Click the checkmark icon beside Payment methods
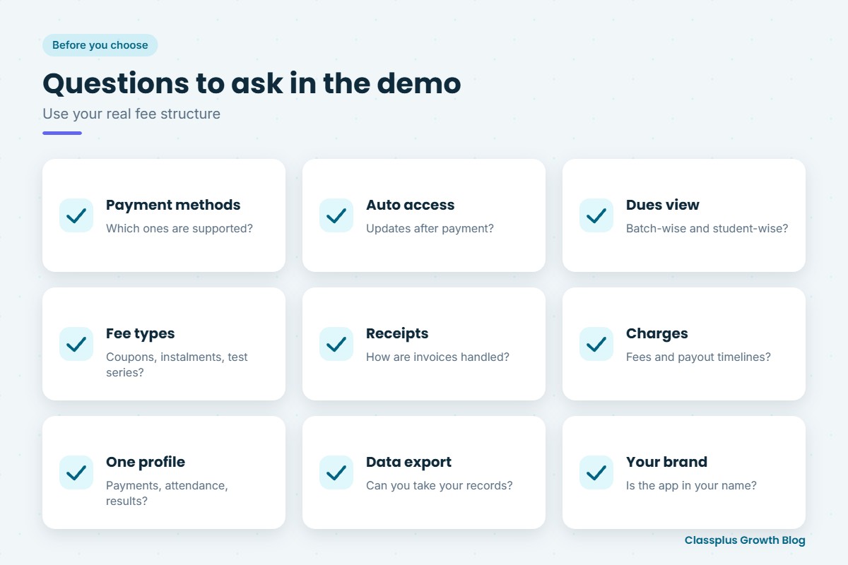The image size is (848, 565). pos(76,215)
